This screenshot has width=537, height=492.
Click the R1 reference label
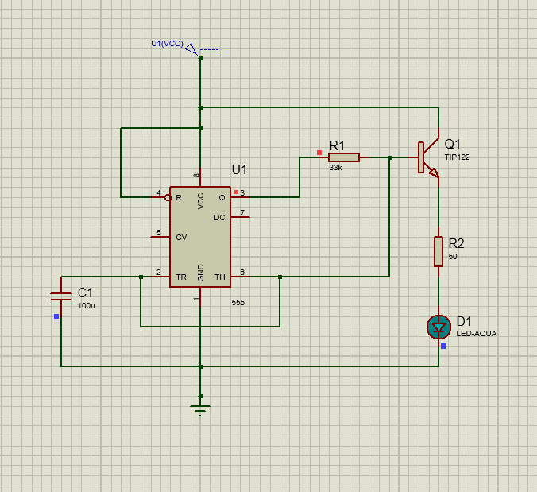pyautogui.click(x=337, y=145)
